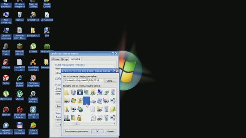Click the SHELL32.dll file path field
Viewport: 246px width, 138px height.
pyautogui.click(x=83, y=80)
